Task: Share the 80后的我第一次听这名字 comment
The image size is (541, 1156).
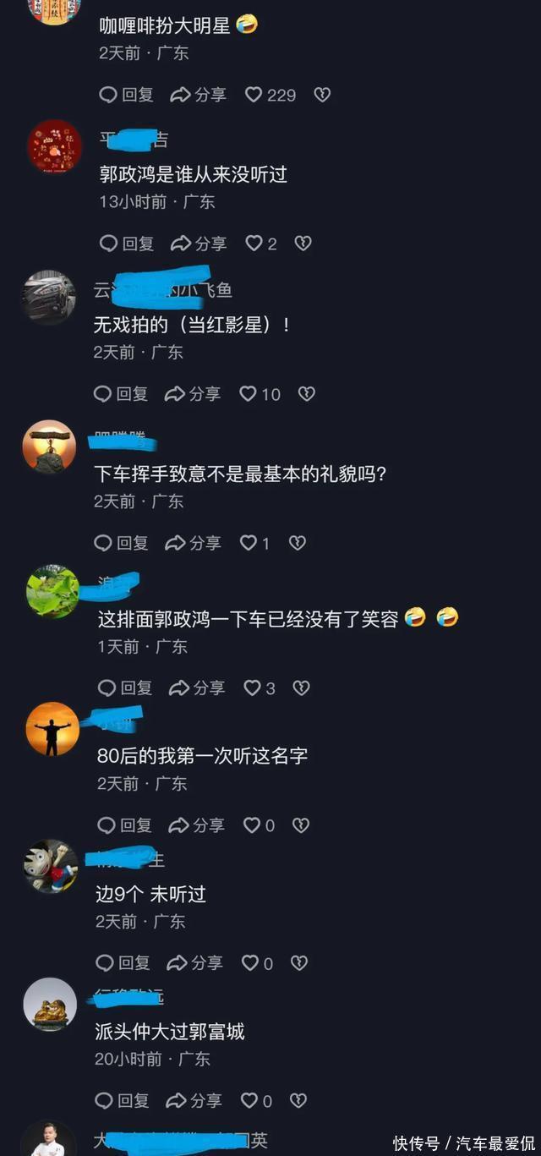Action: pyautogui.click(x=197, y=825)
